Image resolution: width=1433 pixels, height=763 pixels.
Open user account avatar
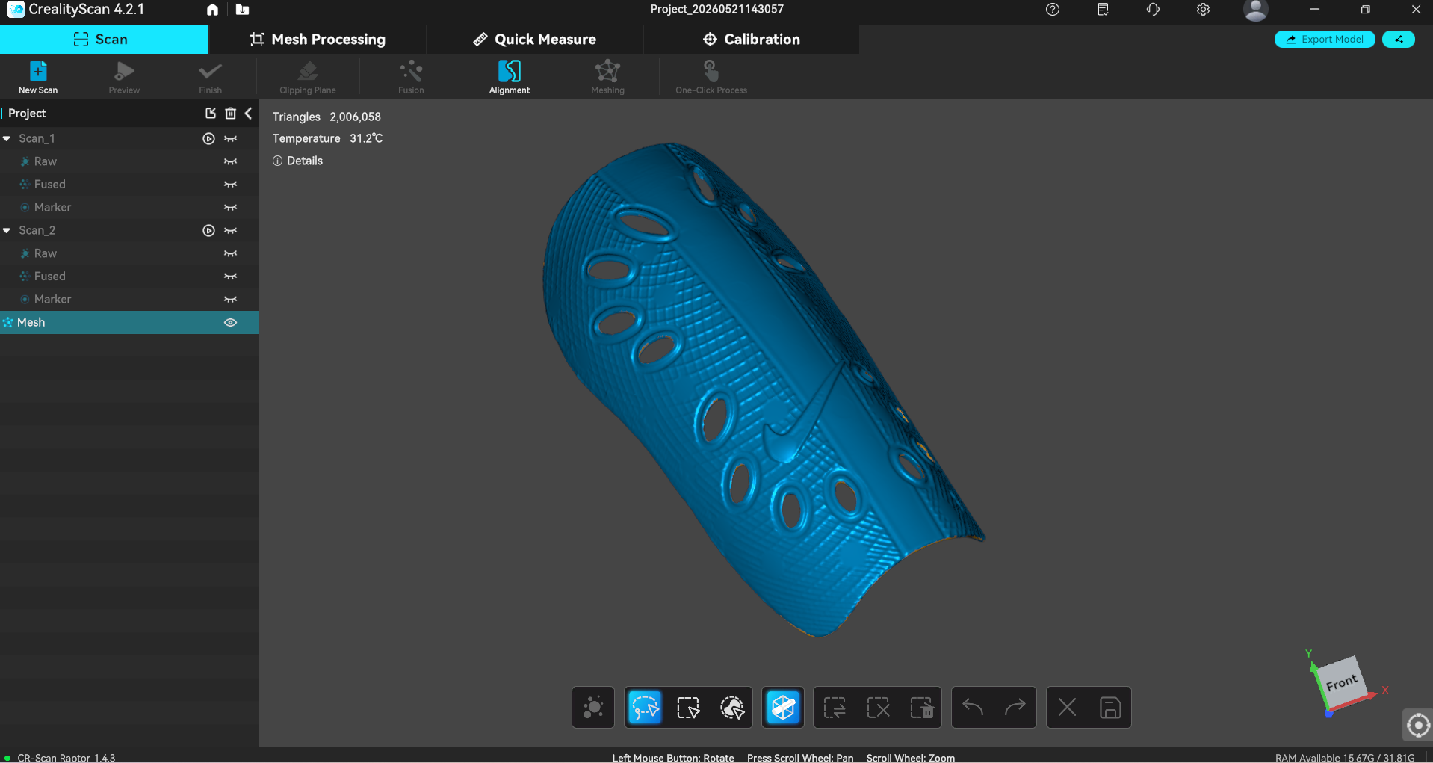point(1255,10)
